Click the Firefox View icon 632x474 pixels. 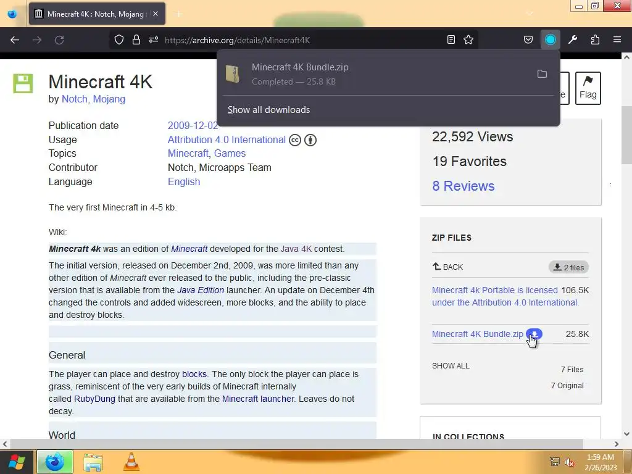pos(12,14)
